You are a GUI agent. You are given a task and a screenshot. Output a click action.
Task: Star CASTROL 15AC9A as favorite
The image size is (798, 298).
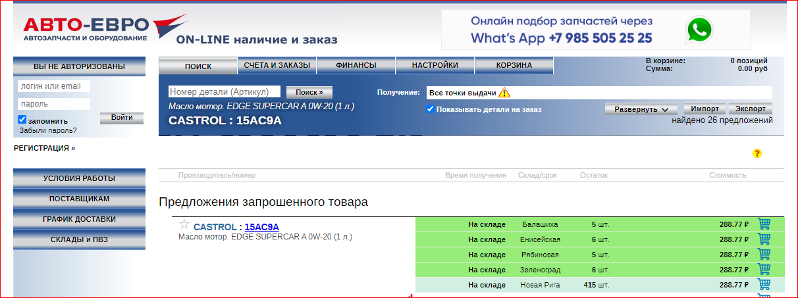[x=184, y=224]
